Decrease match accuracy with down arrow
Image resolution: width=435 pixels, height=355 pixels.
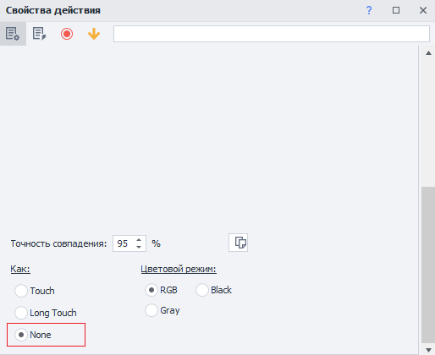coord(139,247)
